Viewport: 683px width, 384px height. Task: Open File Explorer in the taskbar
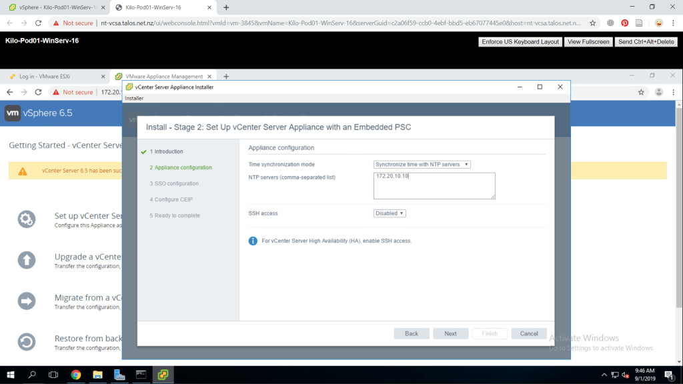tap(97, 375)
